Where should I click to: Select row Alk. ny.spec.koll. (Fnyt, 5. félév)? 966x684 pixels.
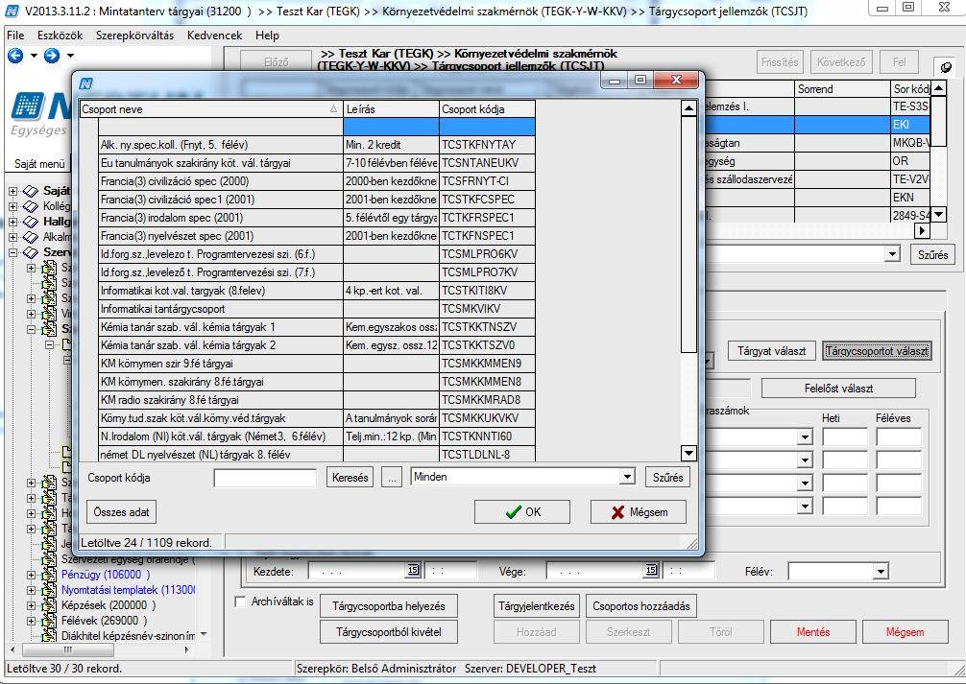coord(317,145)
